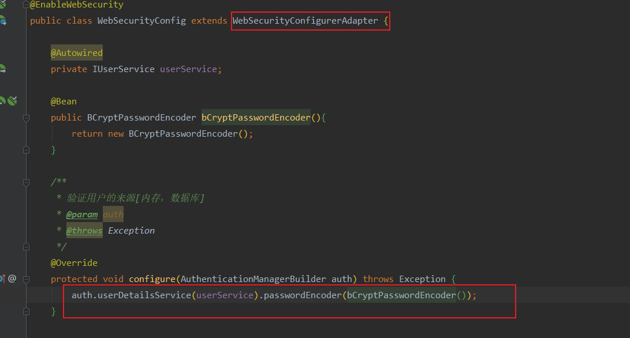The image size is (630, 338).
Task: Click the @Bean annotation
Action: pos(64,101)
